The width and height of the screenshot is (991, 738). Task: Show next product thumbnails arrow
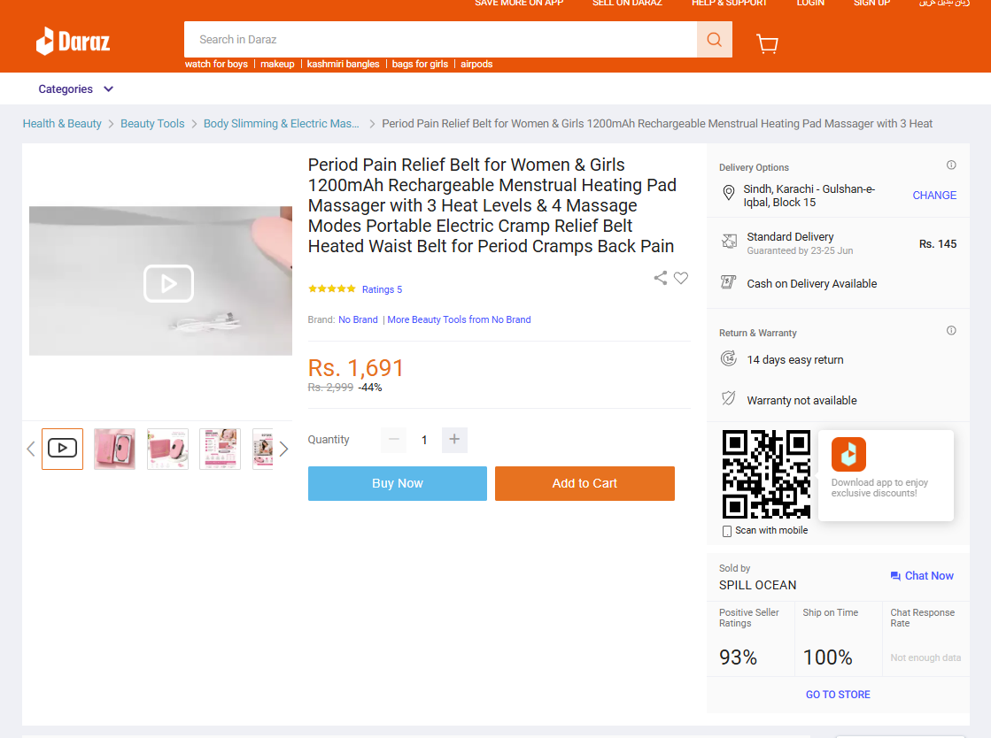(x=283, y=449)
